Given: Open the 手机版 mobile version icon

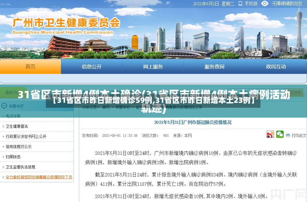Looking at the screenshot, I should [240, 3].
